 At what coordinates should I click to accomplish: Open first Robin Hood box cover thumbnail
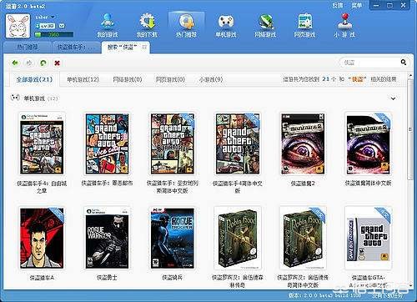238,238
